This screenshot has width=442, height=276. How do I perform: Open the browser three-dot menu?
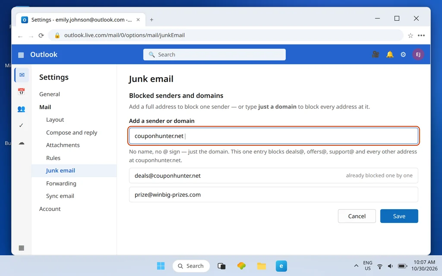421,35
